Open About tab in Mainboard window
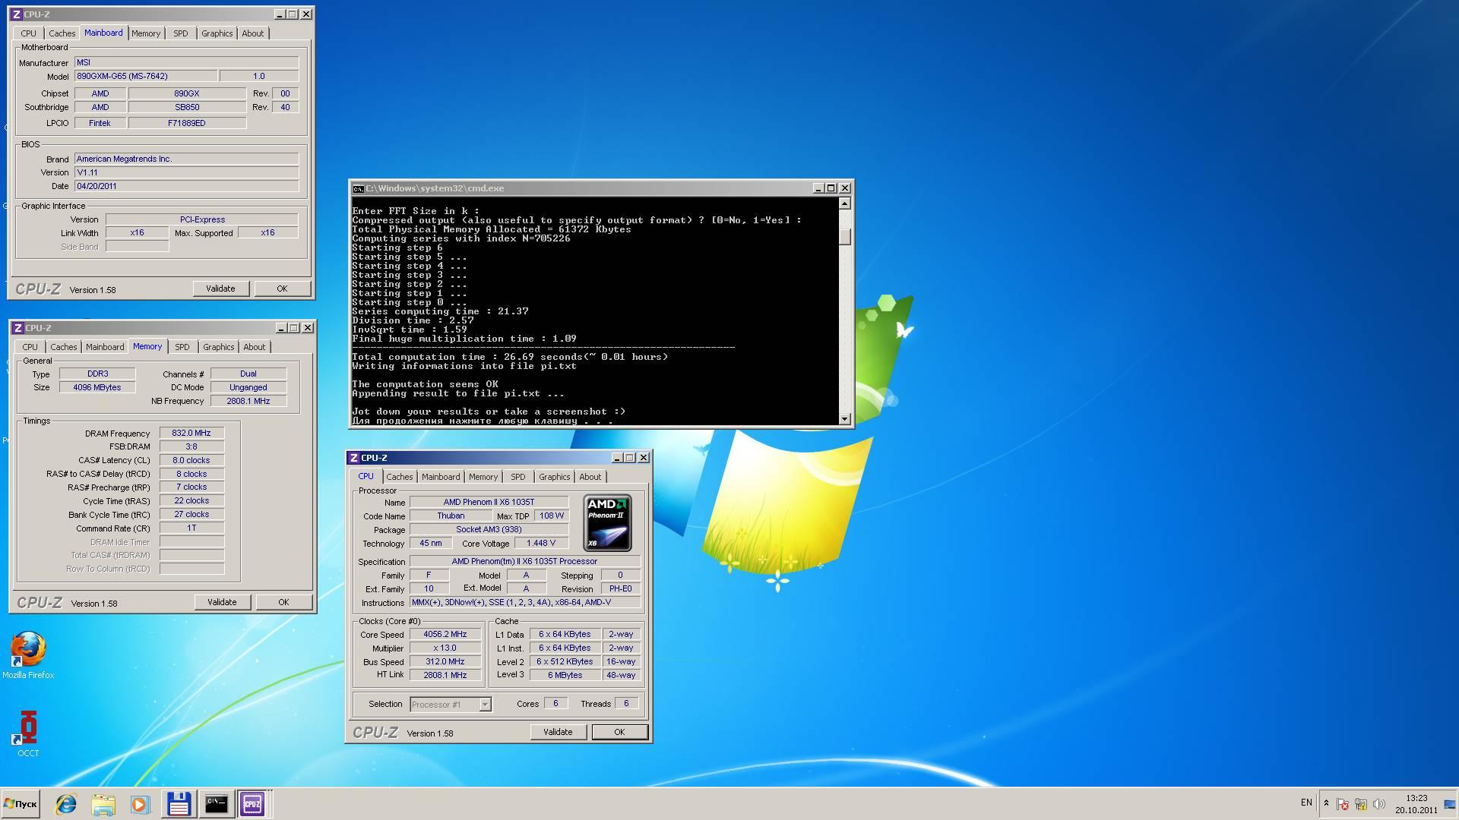Screen dimensions: 1459x820 tap(252, 33)
